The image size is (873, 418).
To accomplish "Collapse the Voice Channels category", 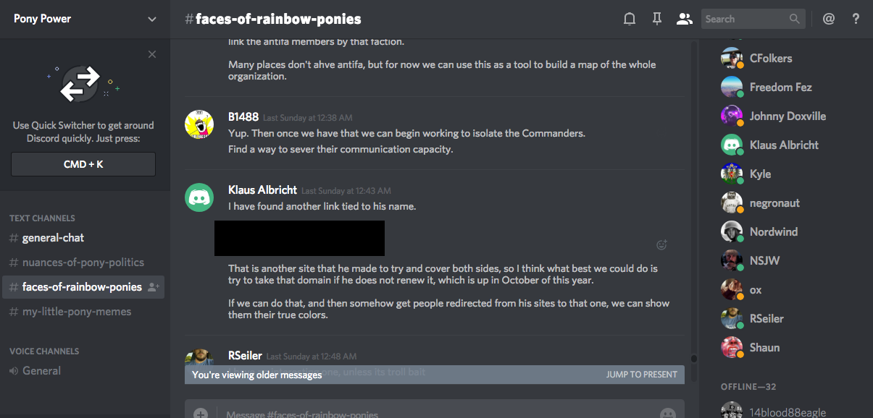I will 43,351.
